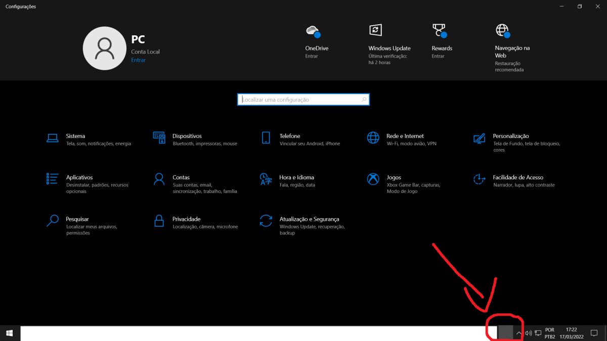Image resolution: width=607 pixels, height=341 pixels.
Task: Click the OneDrive cloud icon
Action: (313, 31)
